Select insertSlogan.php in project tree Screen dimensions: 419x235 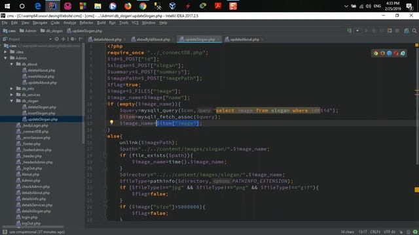point(41,113)
